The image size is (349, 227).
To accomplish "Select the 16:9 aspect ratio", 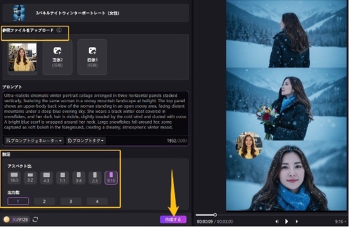I will (x=14, y=178).
